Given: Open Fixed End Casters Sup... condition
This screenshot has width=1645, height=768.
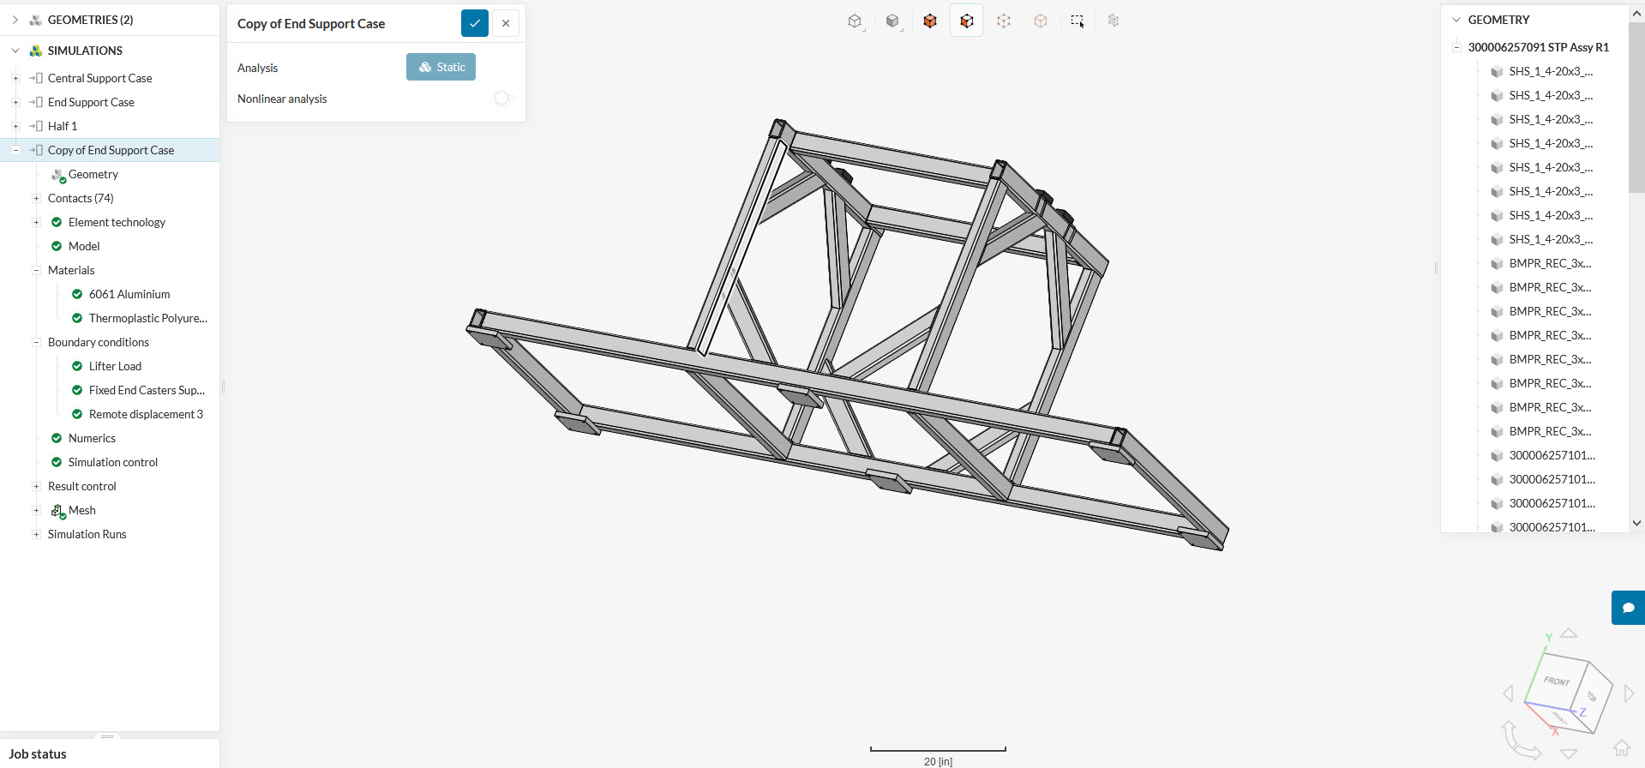Looking at the screenshot, I should 147,390.
